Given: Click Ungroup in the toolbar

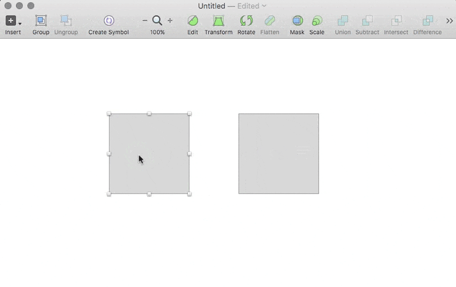Looking at the screenshot, I should pyautogui.click(x=65, y=22).
